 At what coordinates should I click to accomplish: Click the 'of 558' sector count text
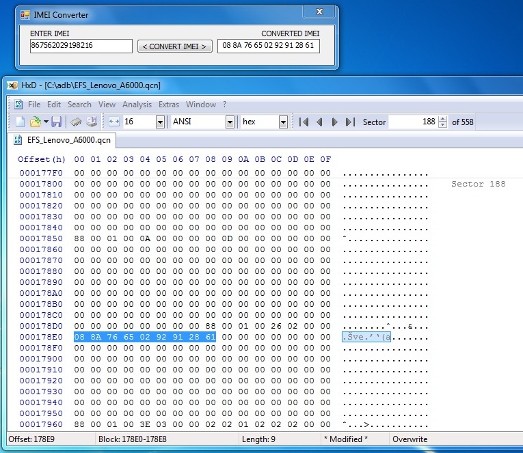[x=463, y=122]
